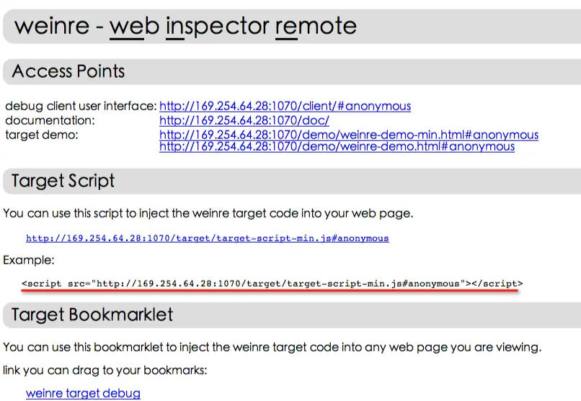Click the Access Points section heading
This screenshot has height=401, width=581.
(x=68, y=71)
